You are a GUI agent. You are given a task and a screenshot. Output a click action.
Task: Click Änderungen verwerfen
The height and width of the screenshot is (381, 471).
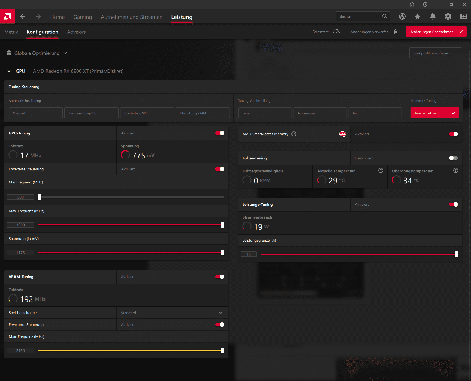coord(369,32)
